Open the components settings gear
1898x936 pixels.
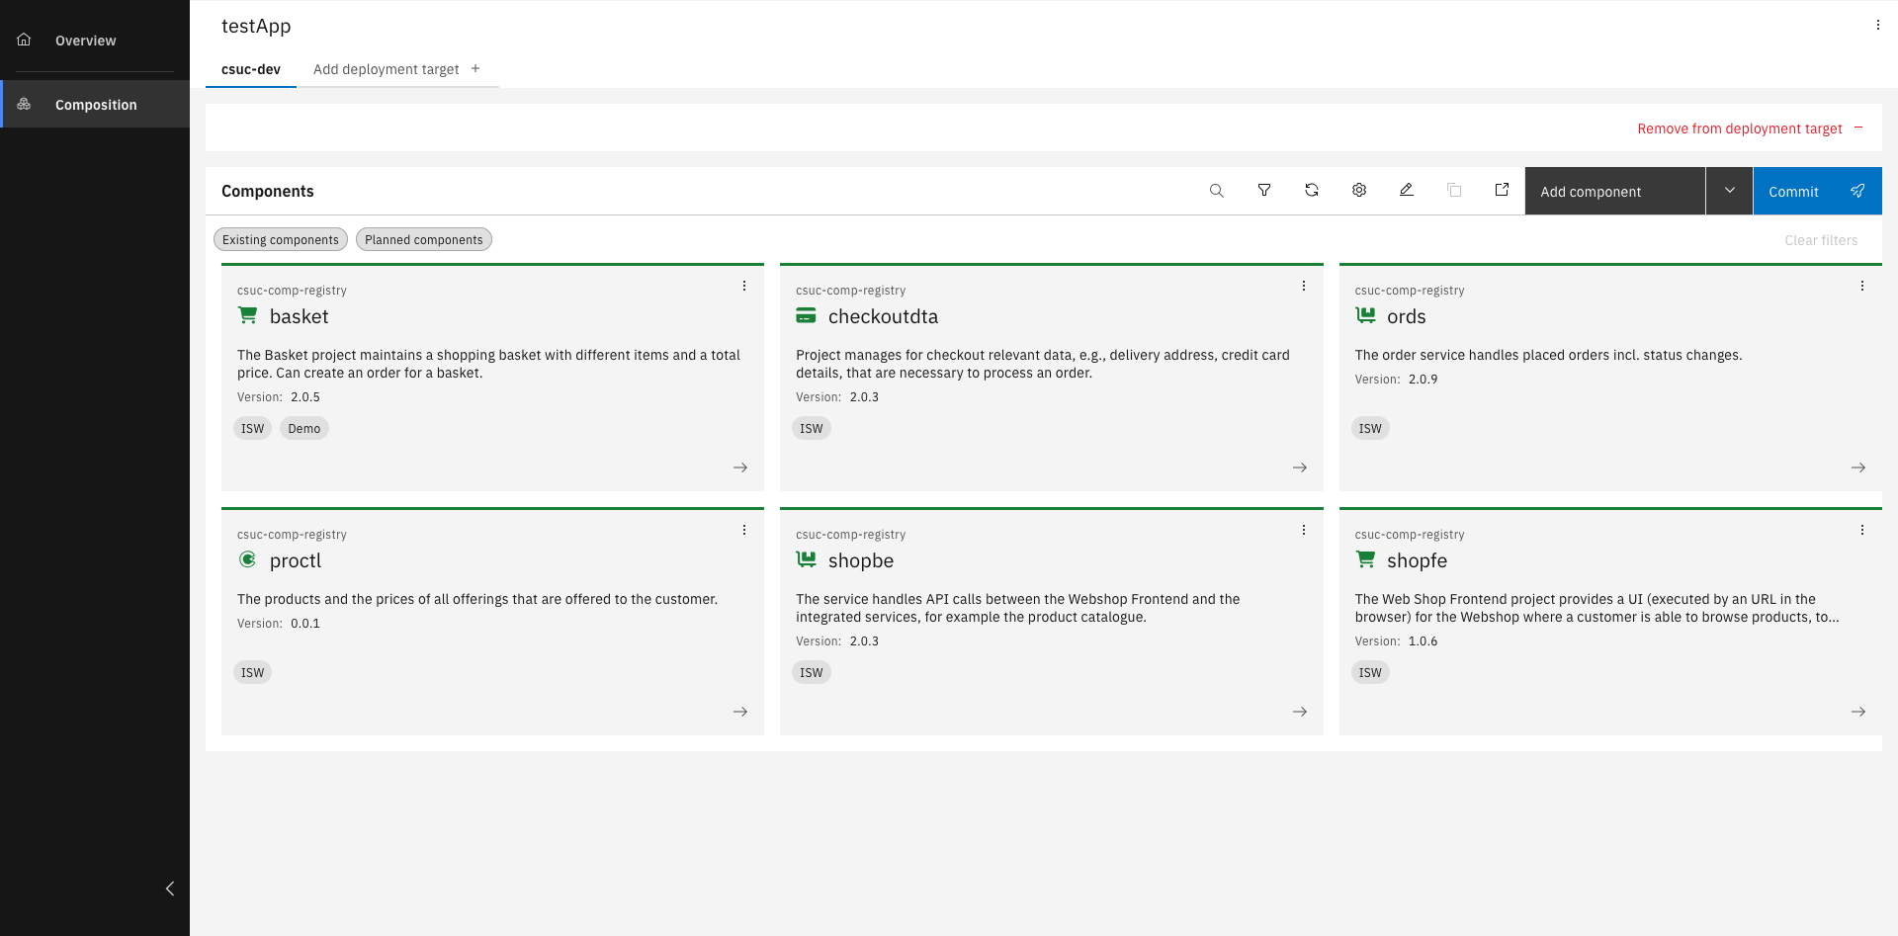[1359, 190]
